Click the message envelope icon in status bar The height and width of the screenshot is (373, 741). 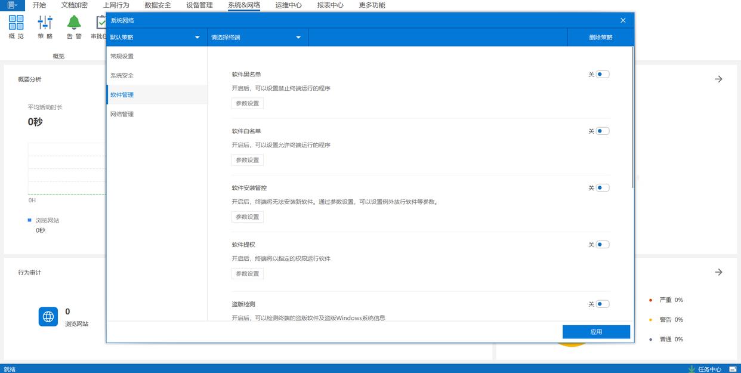coord(732,369)
